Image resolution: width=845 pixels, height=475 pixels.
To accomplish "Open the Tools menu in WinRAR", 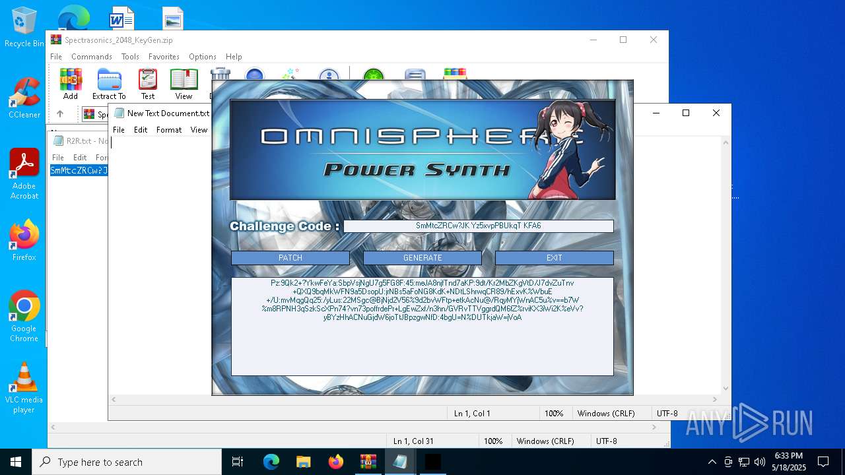I will pos(130,57).
